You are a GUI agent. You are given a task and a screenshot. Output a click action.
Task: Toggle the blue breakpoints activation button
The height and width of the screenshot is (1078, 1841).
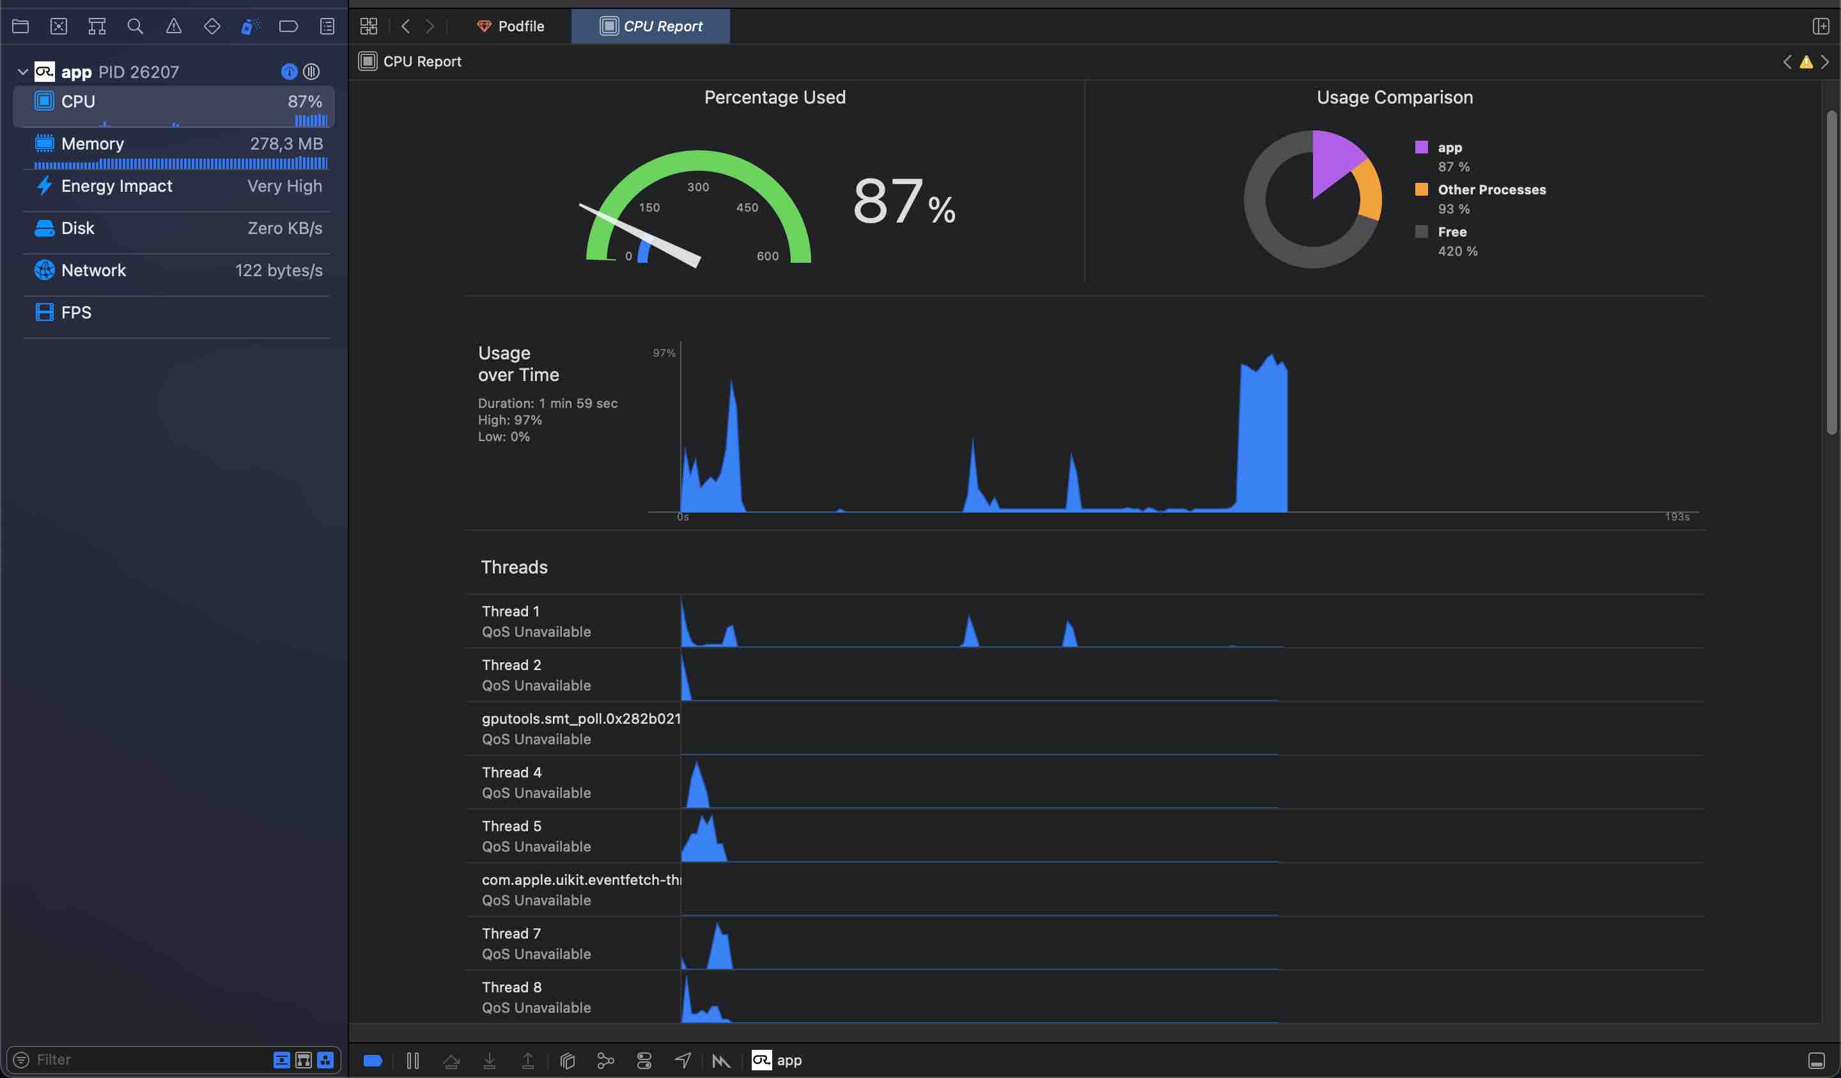(373, 1059)
